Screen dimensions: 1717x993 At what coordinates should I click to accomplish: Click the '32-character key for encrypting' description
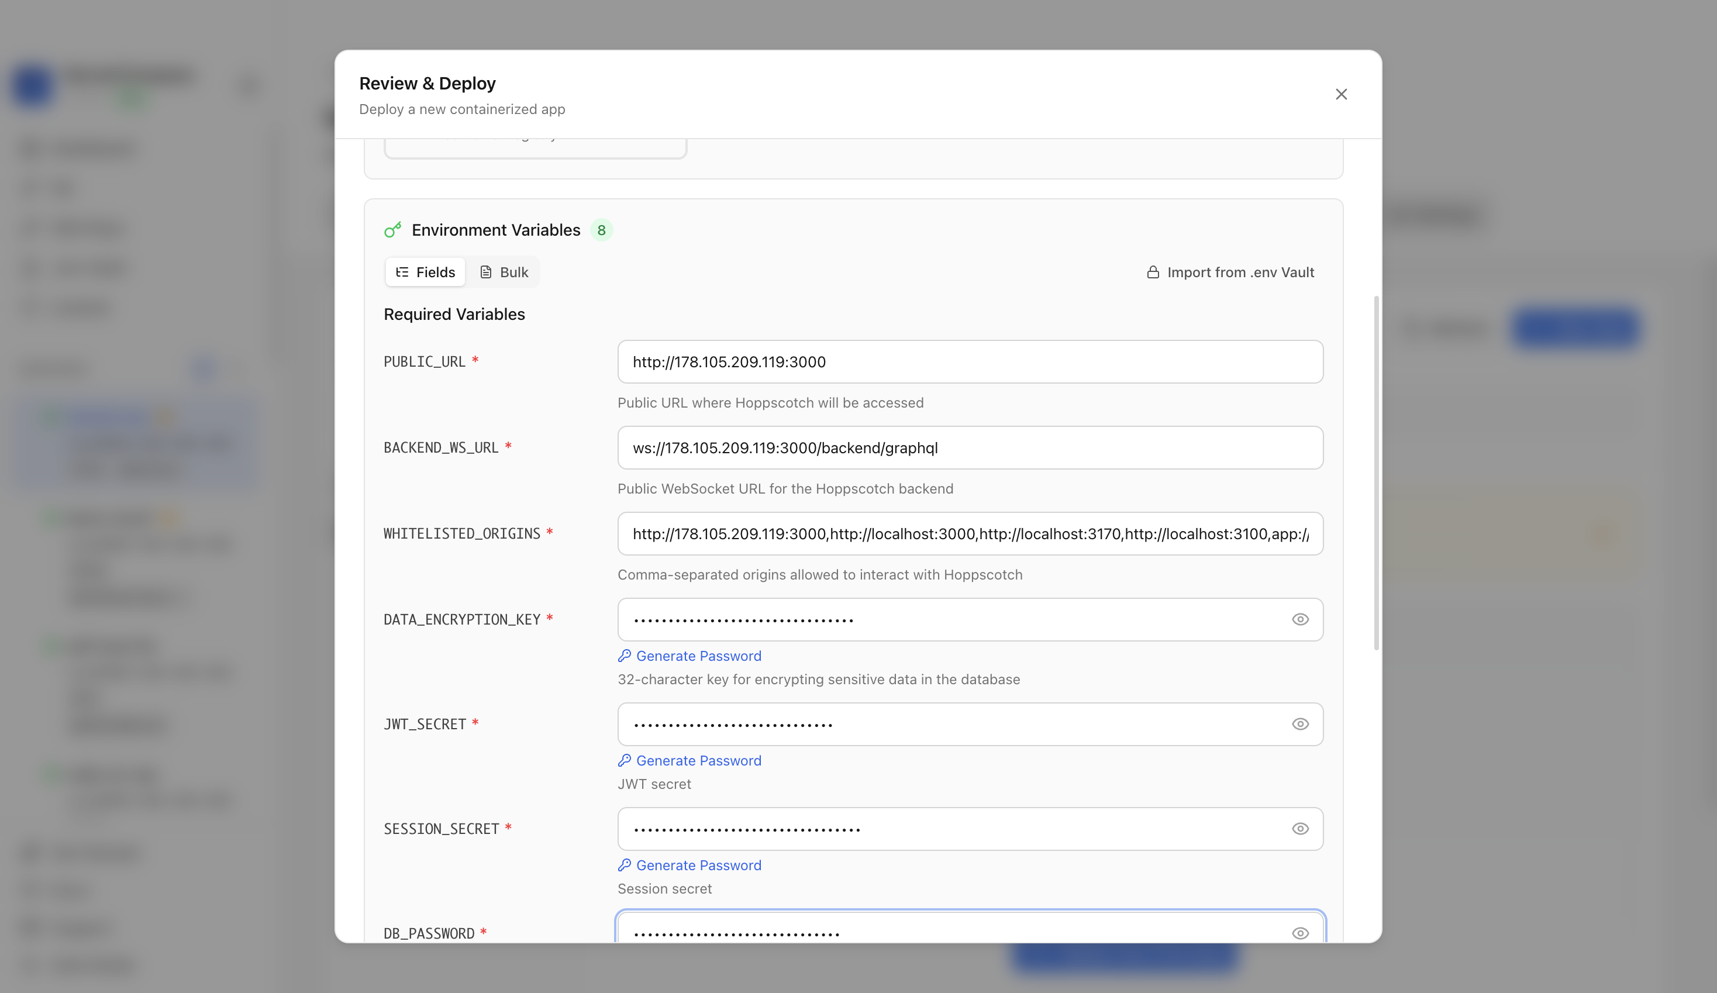point(818,680)
